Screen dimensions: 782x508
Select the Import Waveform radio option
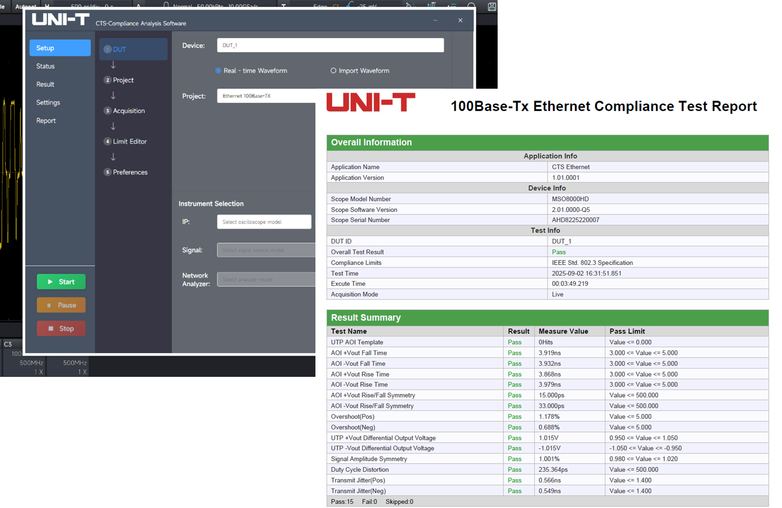[333, 71]
